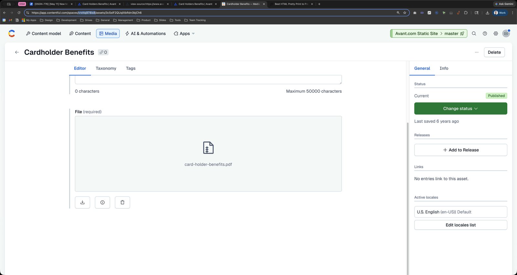Click the Delete button
517x275 pixels.
pyautogui.click(x=494, y=52)
